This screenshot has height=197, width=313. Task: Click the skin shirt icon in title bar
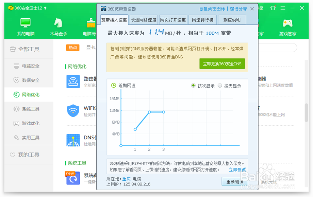(273, 8)
